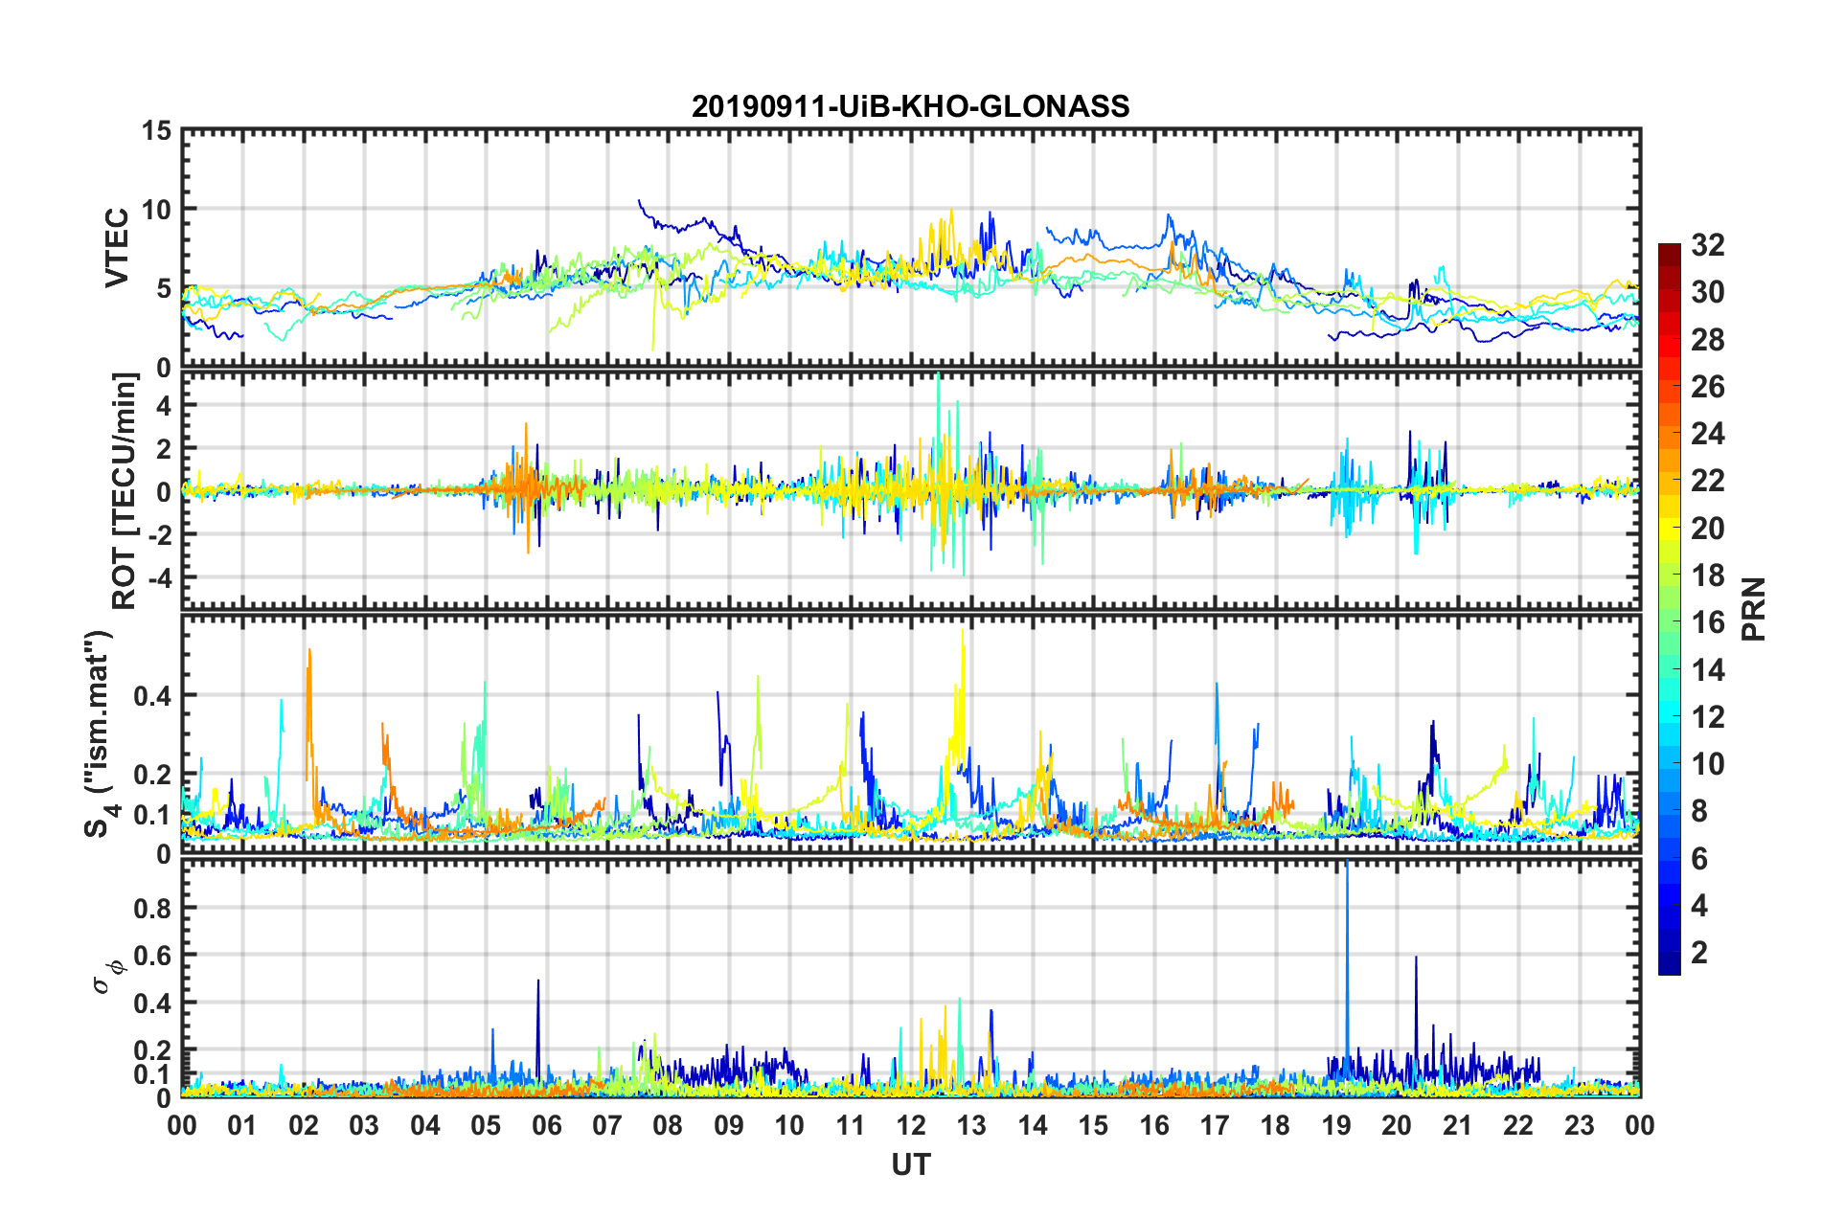Click the S4 ("ism.mat") axis label

101,733
